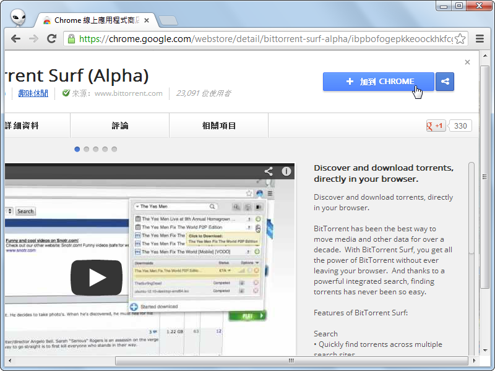The height and width of the screenshot is (371, 495).
Task: Select the first carousel dot
Action: pos(77,149)
